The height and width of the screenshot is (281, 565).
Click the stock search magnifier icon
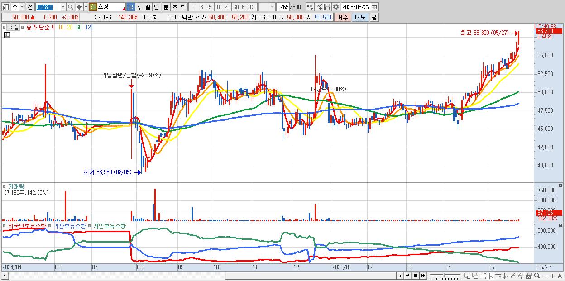(70, 7)
